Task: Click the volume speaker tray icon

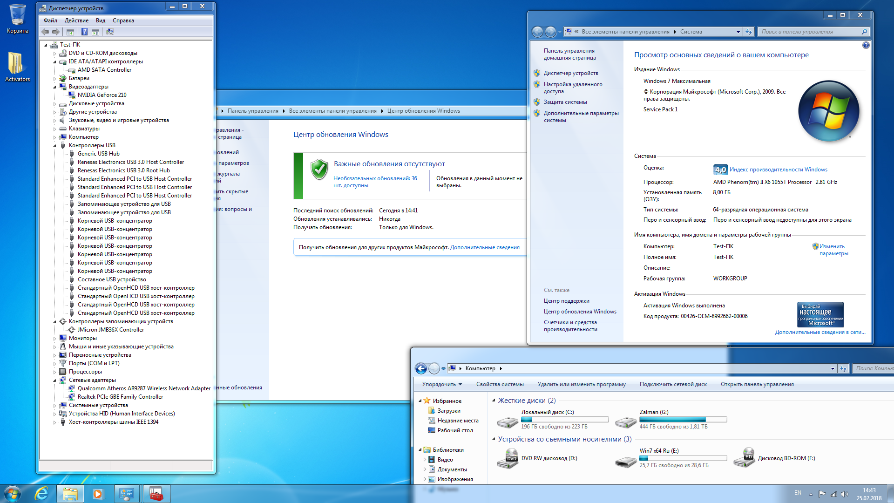Action: tap(845, 494)
